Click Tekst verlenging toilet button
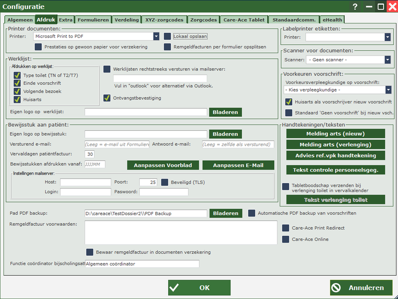The image size is (398, 299). (x=335, y=200)
